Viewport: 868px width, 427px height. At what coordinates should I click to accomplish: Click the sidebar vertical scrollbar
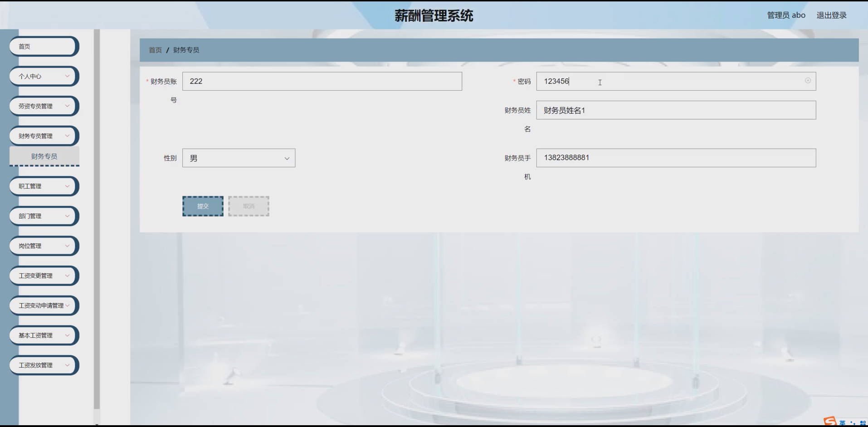click(x=97, y=219)
